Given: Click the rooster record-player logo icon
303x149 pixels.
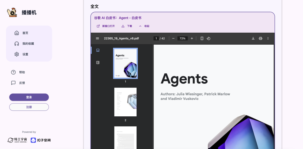Looking at the screenshot, I should coord(12,13).
